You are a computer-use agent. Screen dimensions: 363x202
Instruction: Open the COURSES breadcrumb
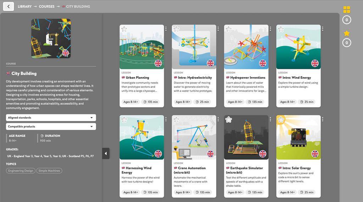click(x=46, y=6)
